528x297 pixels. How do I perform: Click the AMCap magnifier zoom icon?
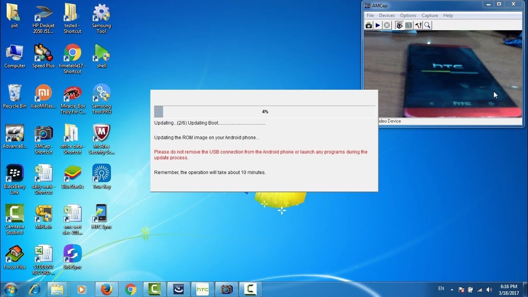(x=427, y=25)
